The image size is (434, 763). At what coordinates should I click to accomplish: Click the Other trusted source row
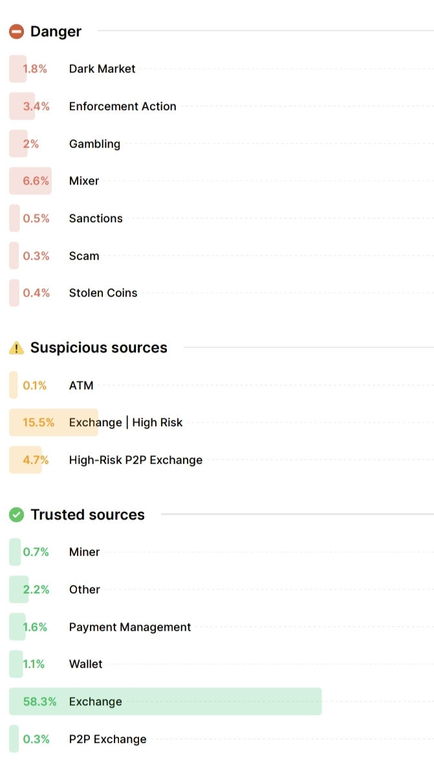click(x=221, y=590)
